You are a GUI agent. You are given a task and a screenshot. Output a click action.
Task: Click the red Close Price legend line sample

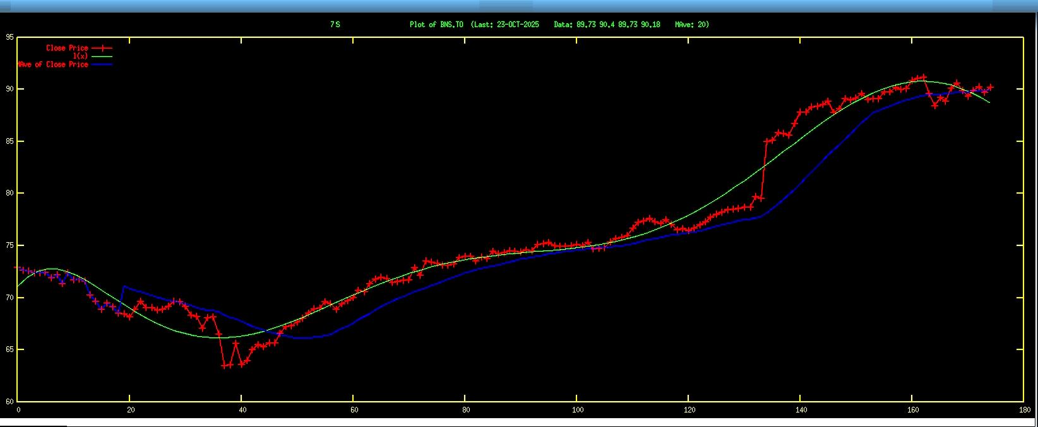102,48
